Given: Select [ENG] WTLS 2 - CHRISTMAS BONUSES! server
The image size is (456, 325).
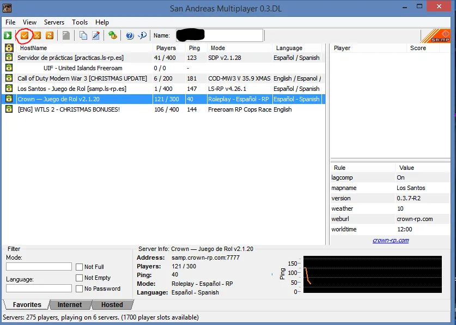Looking at the screenshot, I should point(163,109).
